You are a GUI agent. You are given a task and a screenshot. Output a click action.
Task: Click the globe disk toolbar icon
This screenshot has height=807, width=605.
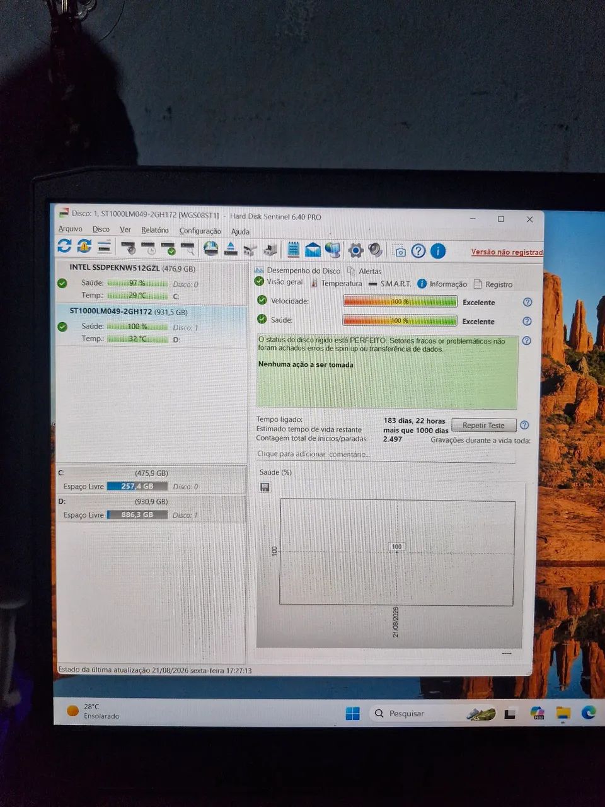(210, 248)
